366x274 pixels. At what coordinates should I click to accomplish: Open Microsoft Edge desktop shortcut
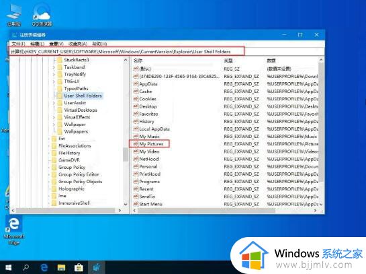click(14, 230)
